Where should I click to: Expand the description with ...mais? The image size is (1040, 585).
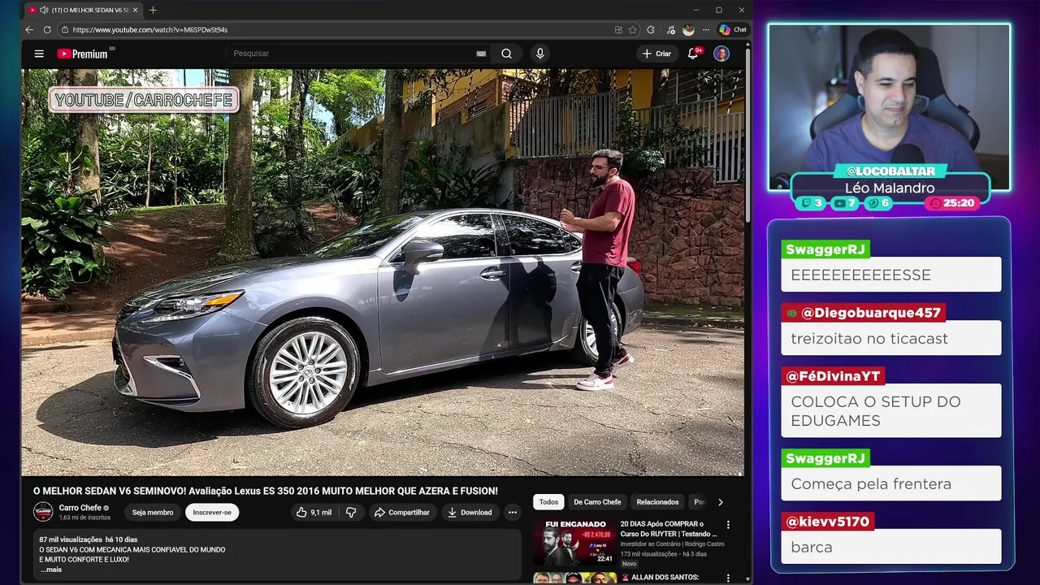coord(51,570)
